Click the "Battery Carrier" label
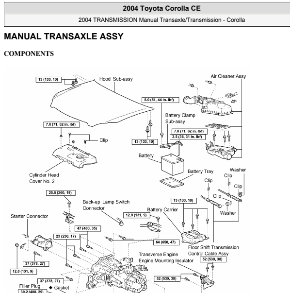This screenshot has height=293, width=290. [162, 209]
